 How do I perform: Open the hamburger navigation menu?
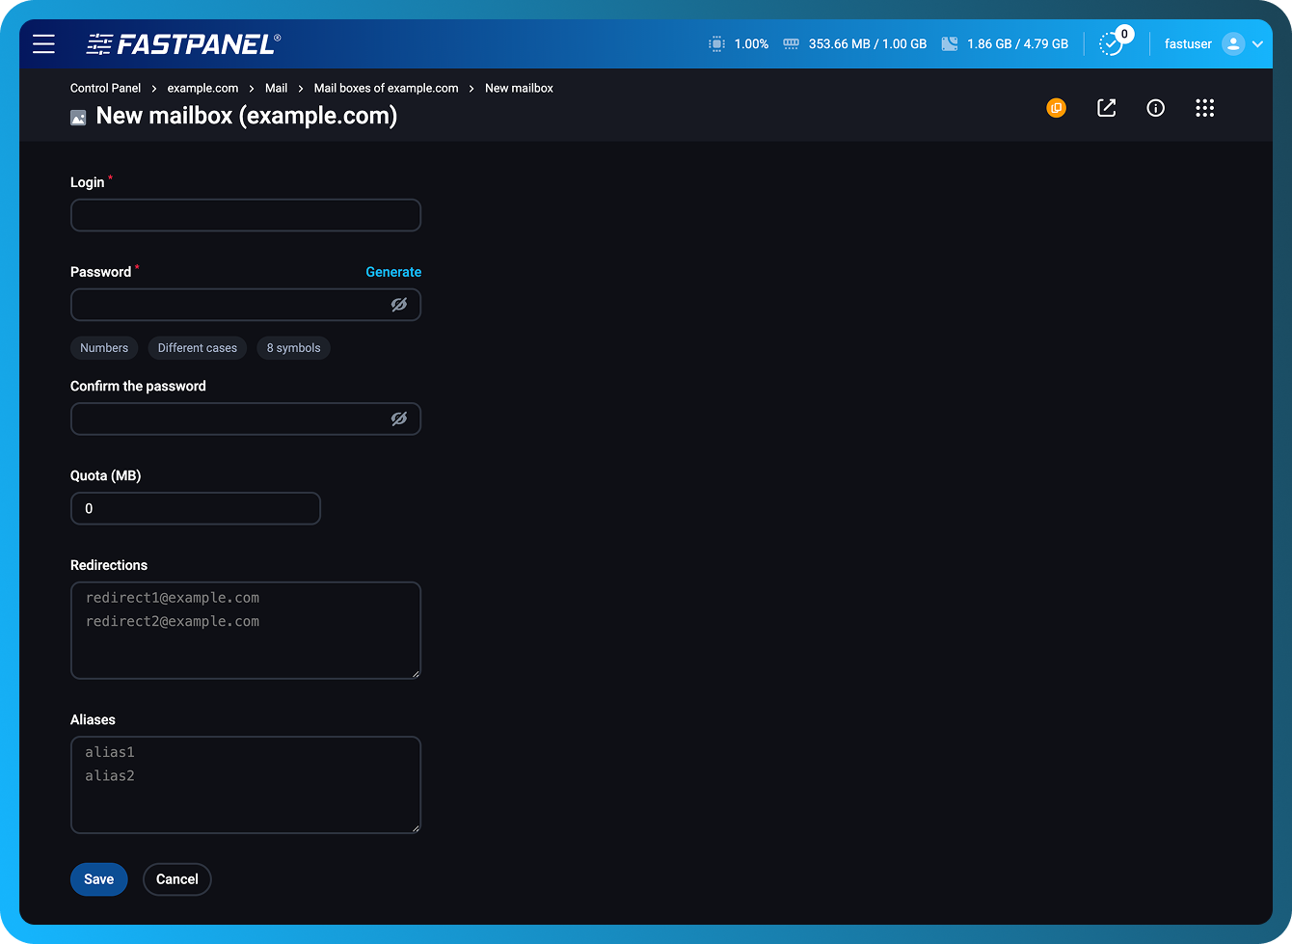pos(43,43)
